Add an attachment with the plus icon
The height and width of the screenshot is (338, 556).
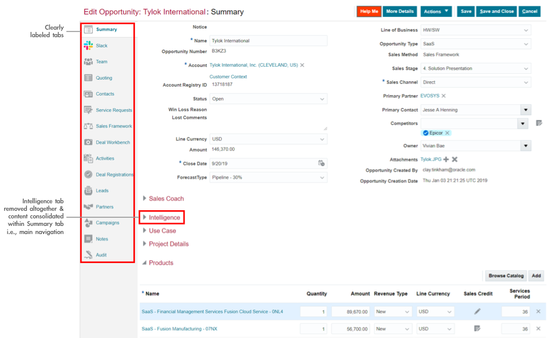point(446,160)
